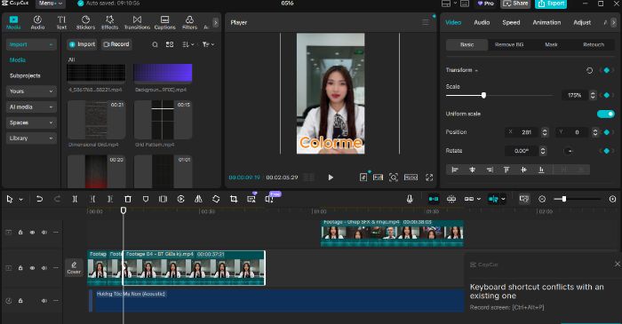The image size is (622, 324).
Task: Click the Undo arrow
Action: pyautogui.click(x=39, y=199)
